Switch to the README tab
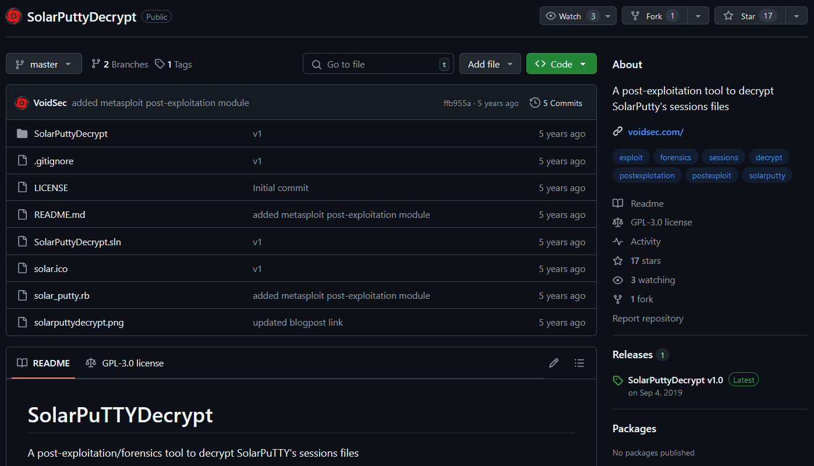Image resolution: width=814 pixels, height=466 pixels. click(43, 363)
